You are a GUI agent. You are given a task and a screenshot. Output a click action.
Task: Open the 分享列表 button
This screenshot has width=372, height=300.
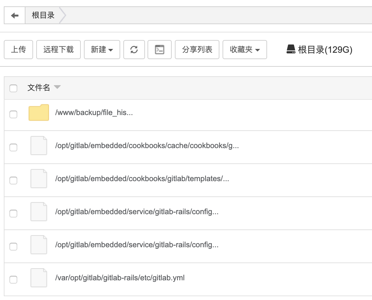pos(197,50)
